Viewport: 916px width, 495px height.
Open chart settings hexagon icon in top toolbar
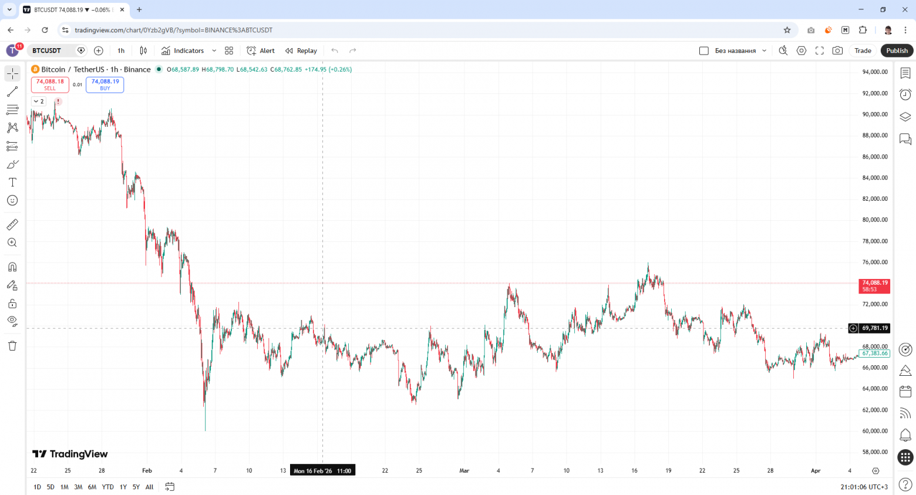[x=801, y=50]
